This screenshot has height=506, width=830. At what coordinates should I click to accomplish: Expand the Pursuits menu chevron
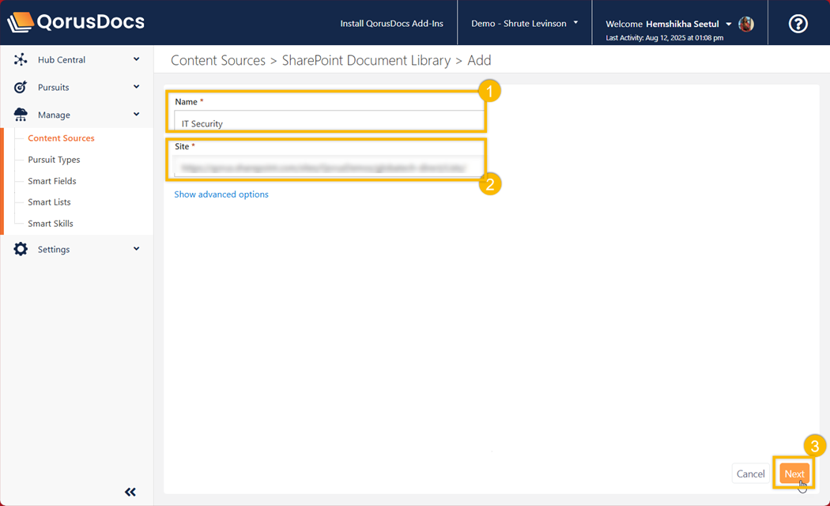pyautogui.click(x=136, y=87)
